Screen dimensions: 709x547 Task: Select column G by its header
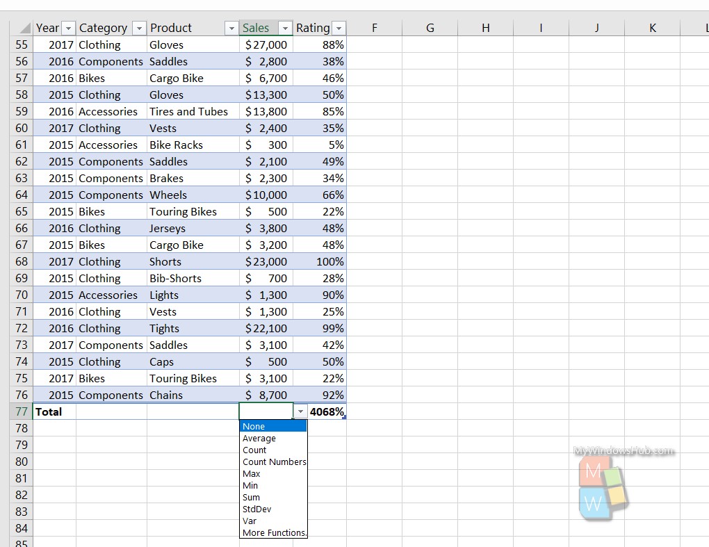pos(430,28)
